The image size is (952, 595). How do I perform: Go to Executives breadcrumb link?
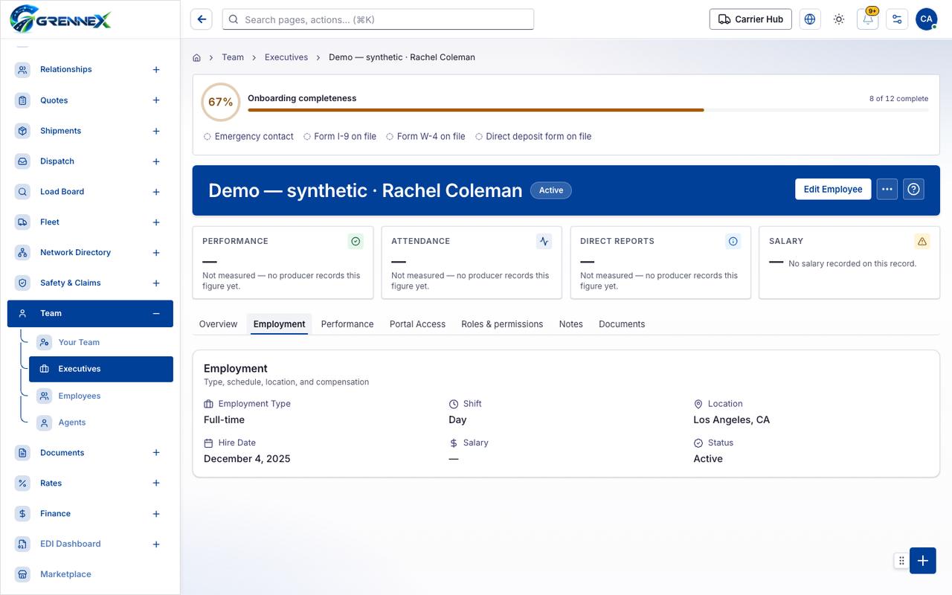click(x=286, y=57)
